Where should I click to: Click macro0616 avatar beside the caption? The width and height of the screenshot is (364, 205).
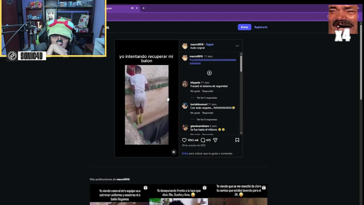(185, 58)
